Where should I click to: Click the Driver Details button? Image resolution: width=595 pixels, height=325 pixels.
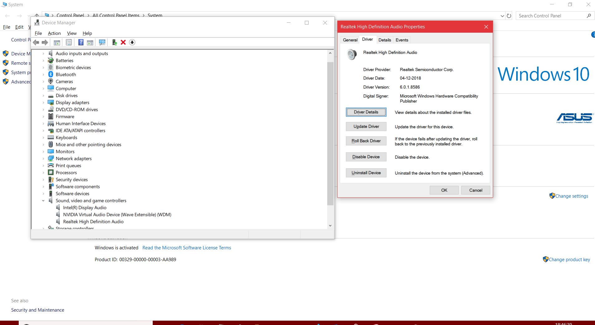(366, 112)
